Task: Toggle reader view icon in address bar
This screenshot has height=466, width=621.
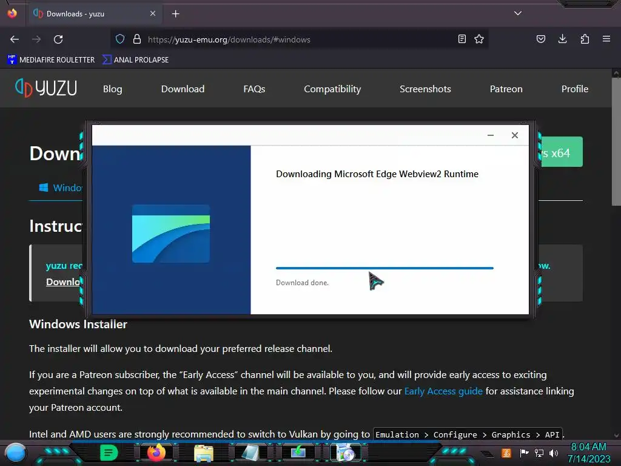Action: pyautogui.click(x=462, y=39)
